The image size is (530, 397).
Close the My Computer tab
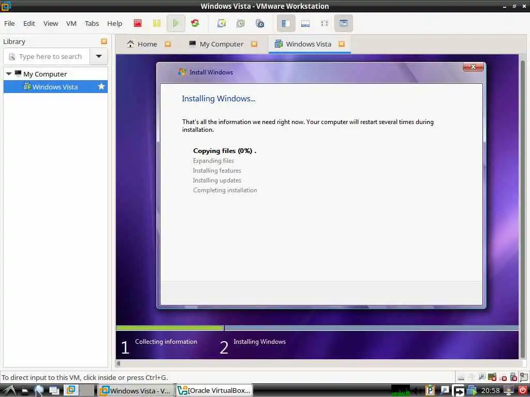point(254,44)
